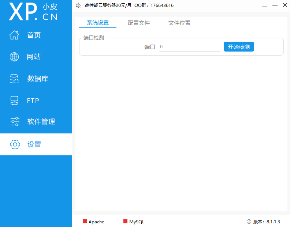Click the gear icon for 设置
The image size is (290, 227).
point(15,144)
